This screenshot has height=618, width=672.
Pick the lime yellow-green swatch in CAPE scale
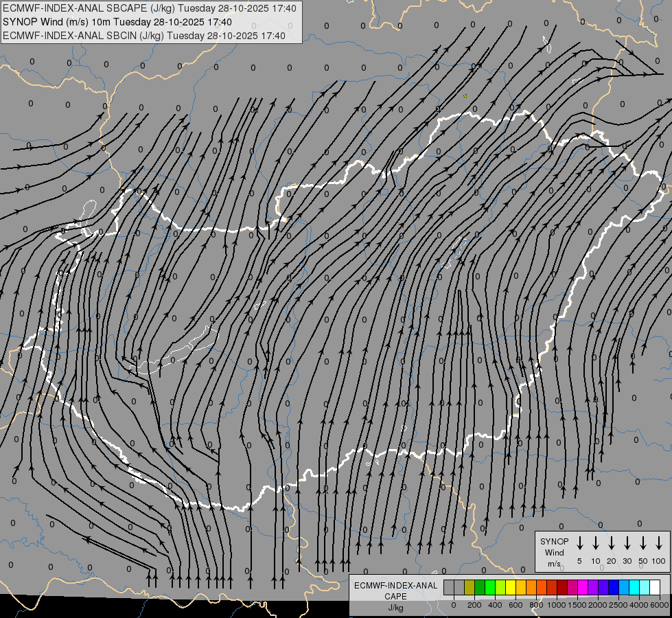click(500, 587)
